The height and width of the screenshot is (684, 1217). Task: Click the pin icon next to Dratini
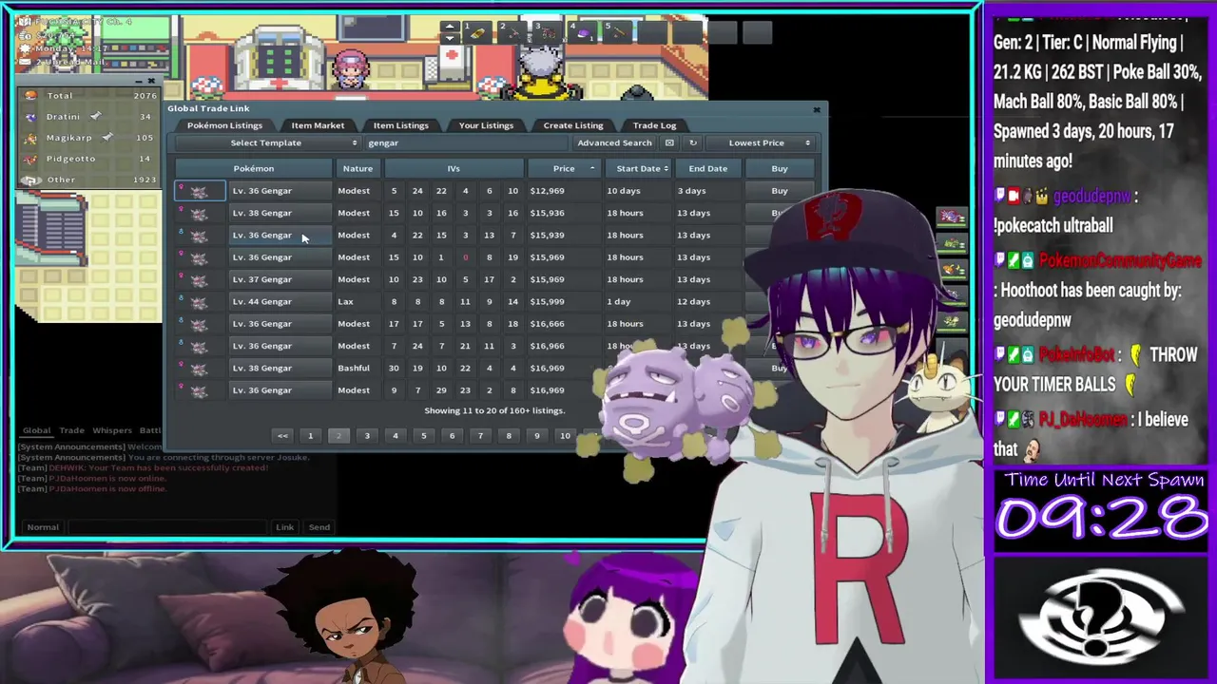(95, 116)
